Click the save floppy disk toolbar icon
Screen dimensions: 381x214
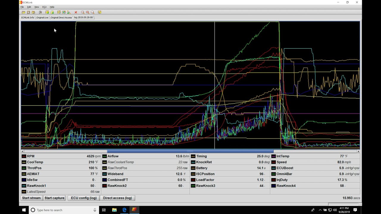click(x=29, y=12)
